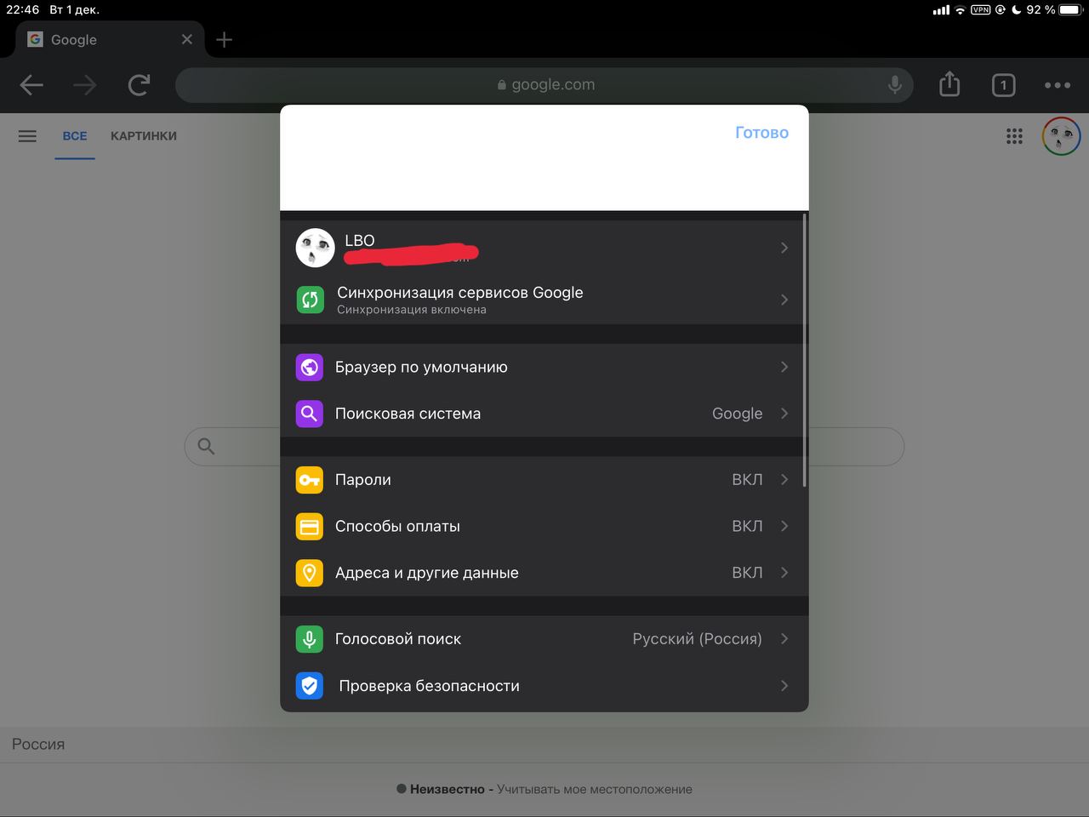Tap the Wi-Fi status icon

pyautogui.click(x=961, y=10)
